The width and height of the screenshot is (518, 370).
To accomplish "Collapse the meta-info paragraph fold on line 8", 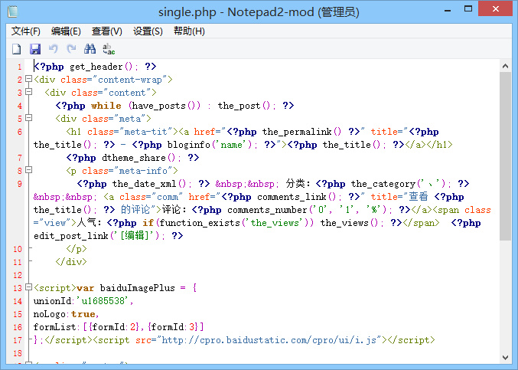I will coord(28,171).
